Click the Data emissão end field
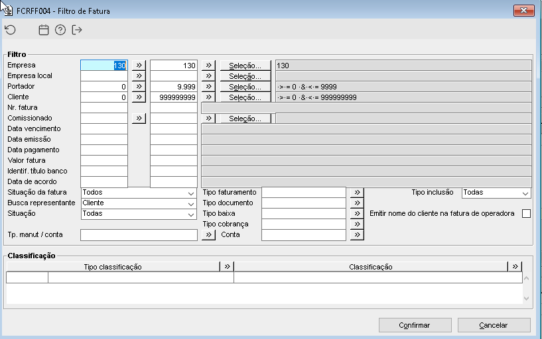This screenshot has width=542, height=339. 174,139
